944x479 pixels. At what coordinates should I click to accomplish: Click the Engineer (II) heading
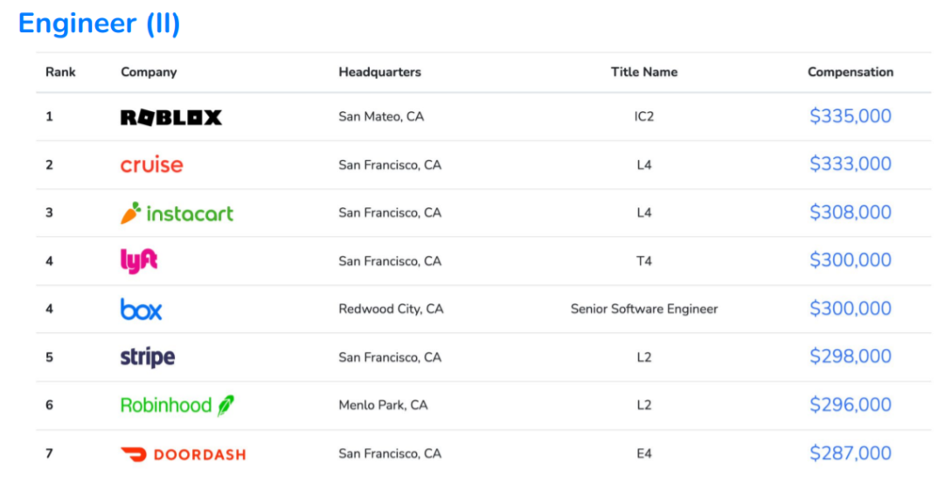coord(99,24)
